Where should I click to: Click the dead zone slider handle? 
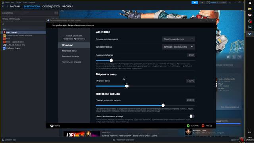pyautogui.click(x=127, y=86)
